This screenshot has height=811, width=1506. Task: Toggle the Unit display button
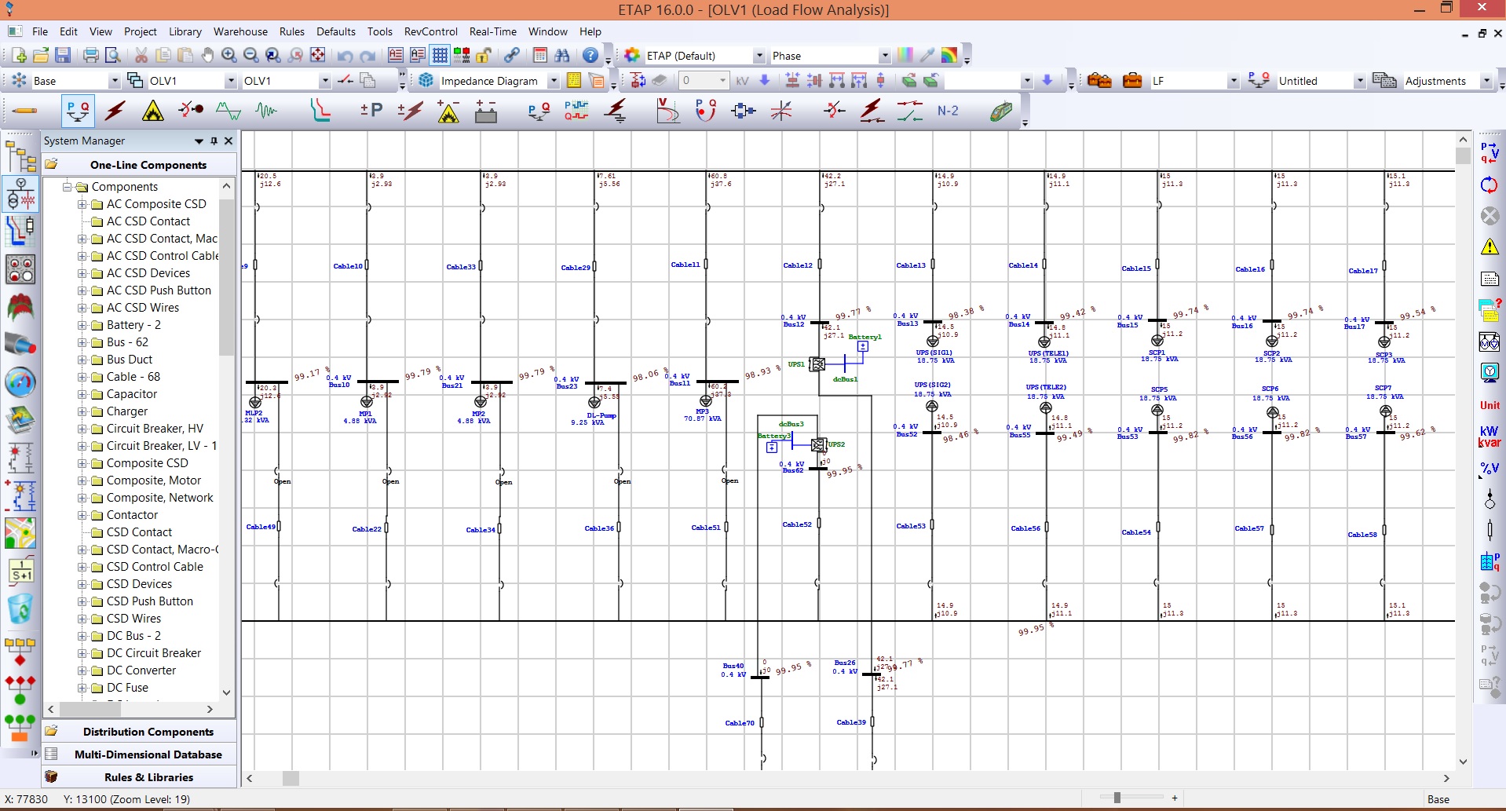(x=1490, y=405)
